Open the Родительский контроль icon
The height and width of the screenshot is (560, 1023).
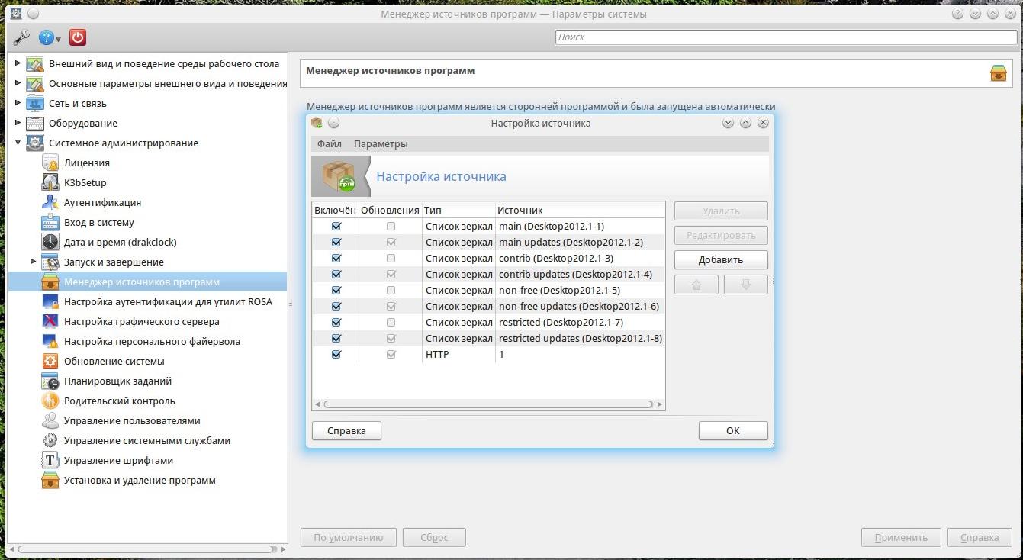tap(50, 401)
